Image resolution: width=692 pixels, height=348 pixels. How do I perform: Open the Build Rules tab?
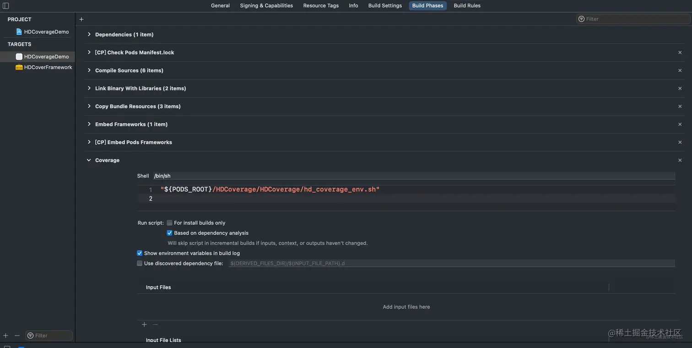pyautogui.click(x=467, y=5)
